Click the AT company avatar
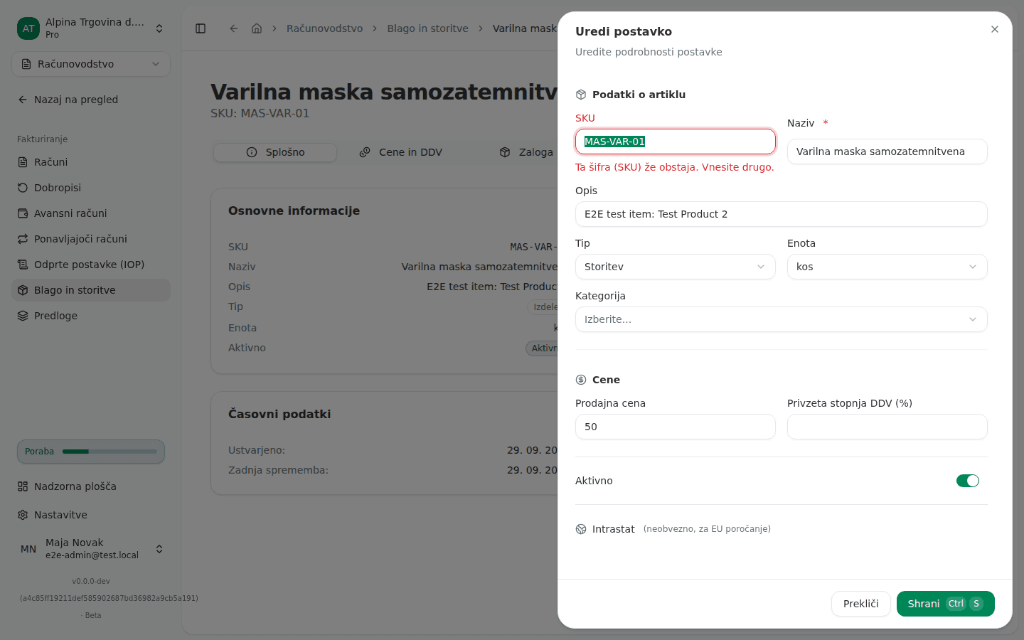The height and width of the screenshot is (640, 1024). [x=28, y=28]
